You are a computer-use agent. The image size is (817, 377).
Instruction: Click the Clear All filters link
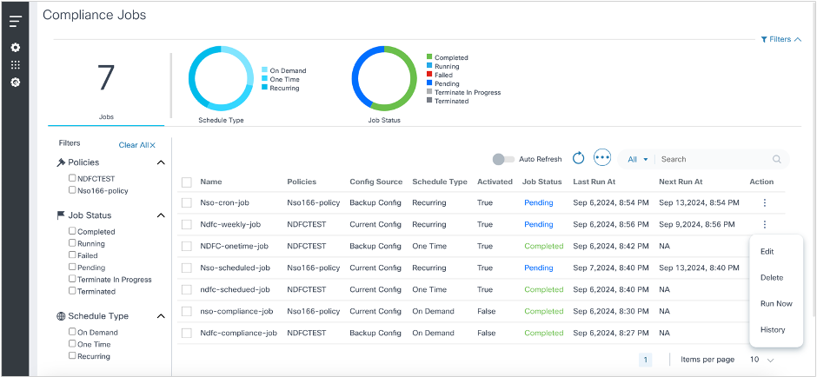[136, 145]
